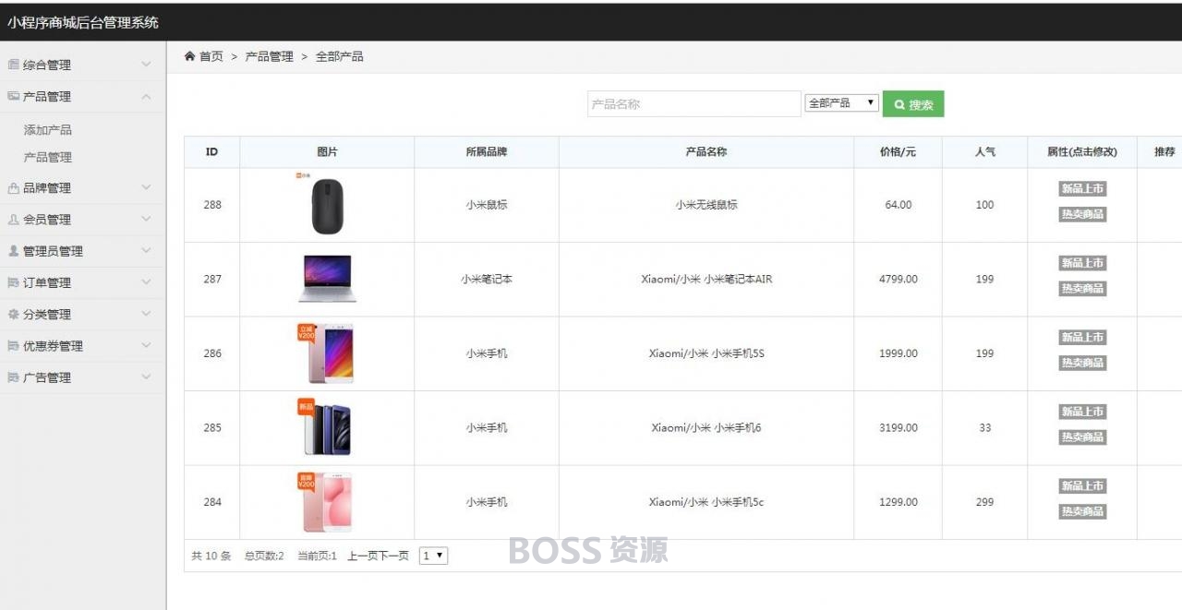The image size is (1182, 610).
Task: Click ID cell 286
Action: (x=212, y=353)
